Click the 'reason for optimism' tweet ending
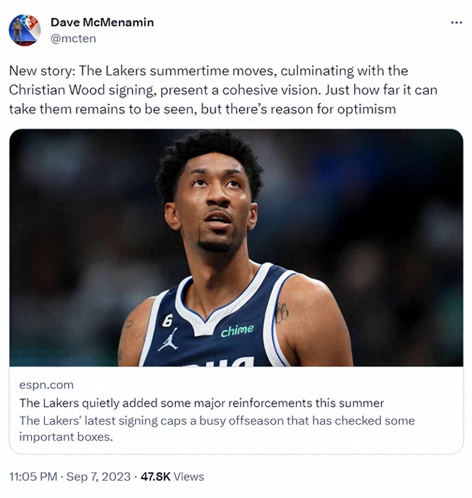The height and width of the screenshot is (498, 472). pos(333,109)
